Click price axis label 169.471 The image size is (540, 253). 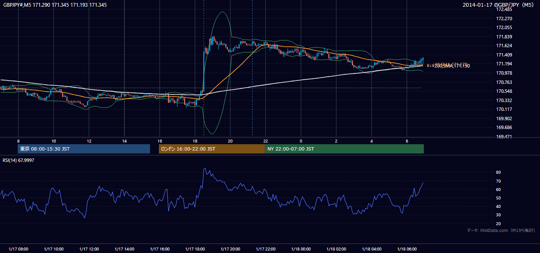click(x=505, y=137)
